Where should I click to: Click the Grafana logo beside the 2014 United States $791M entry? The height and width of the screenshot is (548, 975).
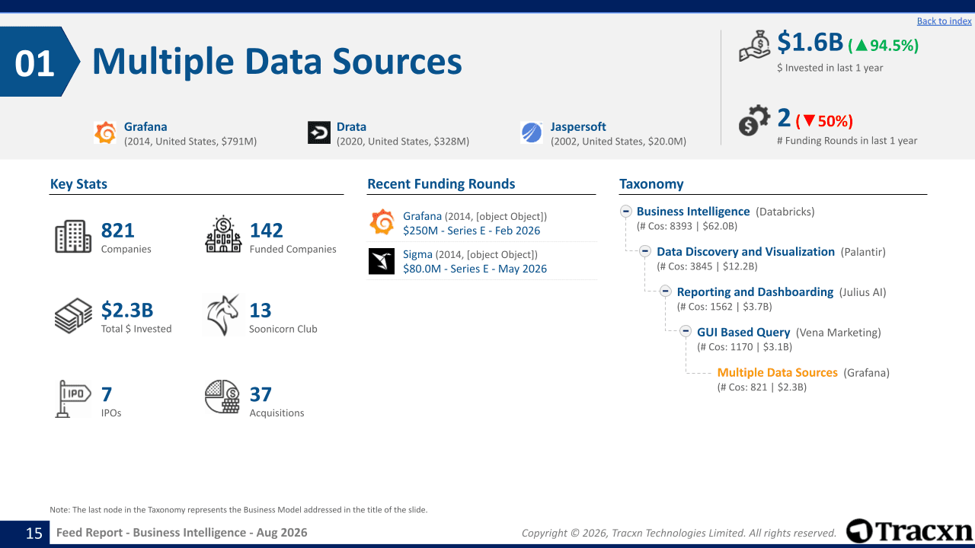105,132
